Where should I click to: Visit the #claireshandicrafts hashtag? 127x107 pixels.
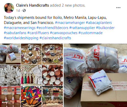55,38
